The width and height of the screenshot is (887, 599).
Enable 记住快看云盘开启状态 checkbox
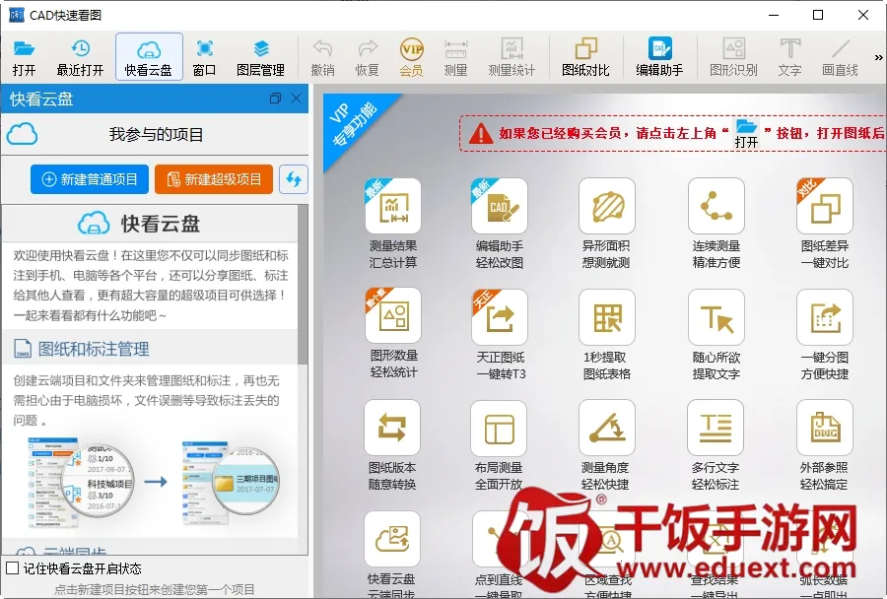(12, 568)
